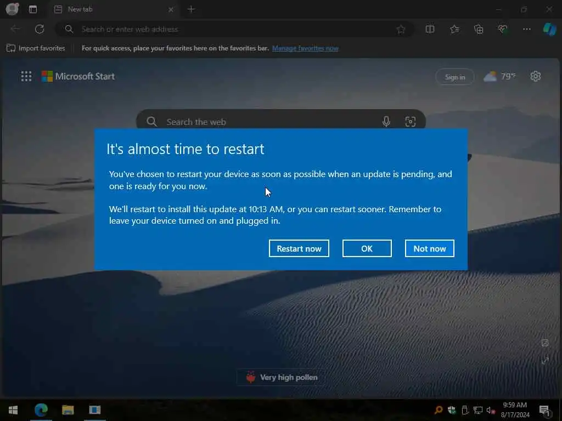The image size is (562, 421).
Task: Select the New tab browser tab
Action: [113, 9]
